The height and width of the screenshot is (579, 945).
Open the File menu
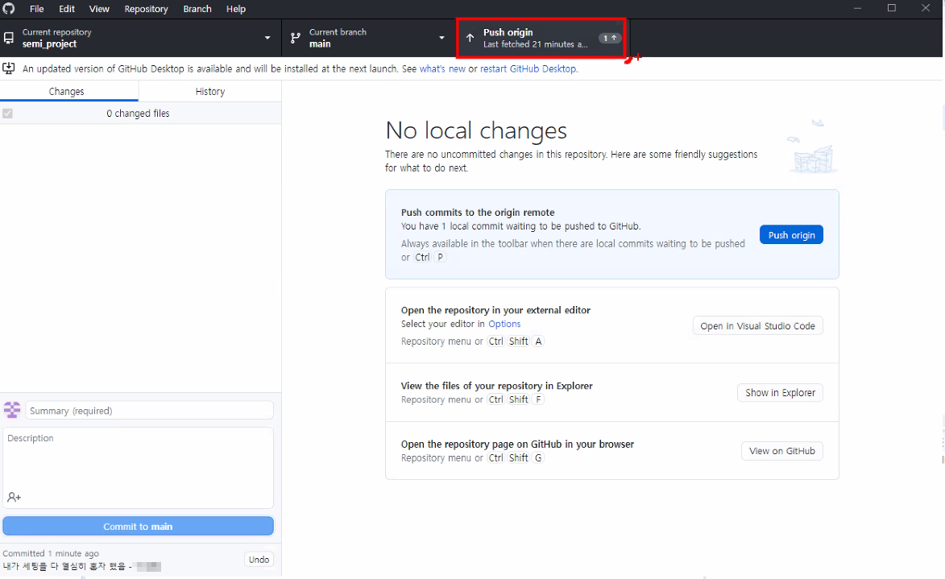point(37,9)
